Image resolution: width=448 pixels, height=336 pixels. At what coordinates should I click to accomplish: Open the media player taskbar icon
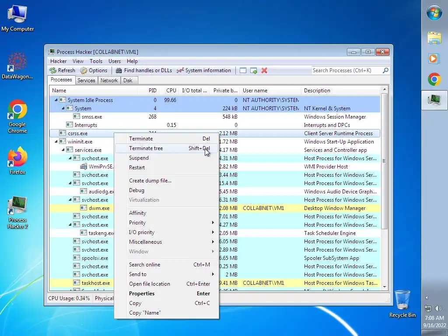point(434,59)
